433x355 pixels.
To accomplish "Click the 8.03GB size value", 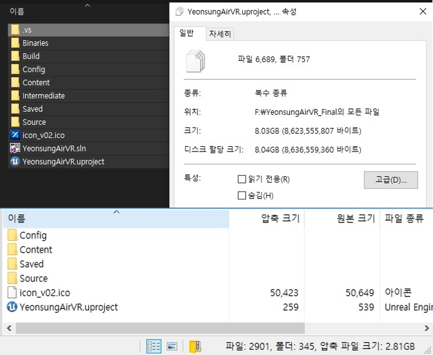I will click(308, 131).
